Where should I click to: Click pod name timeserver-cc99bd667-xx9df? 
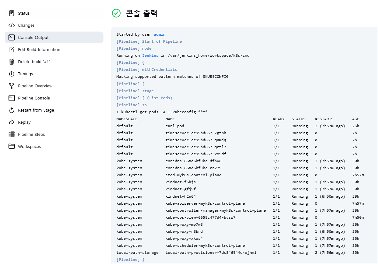(196, 154)
